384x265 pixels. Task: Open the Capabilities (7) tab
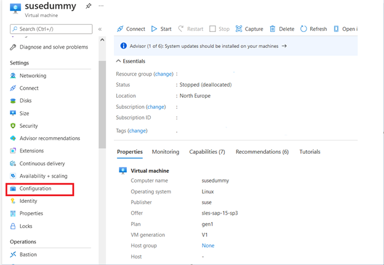[x=207, y=152]
